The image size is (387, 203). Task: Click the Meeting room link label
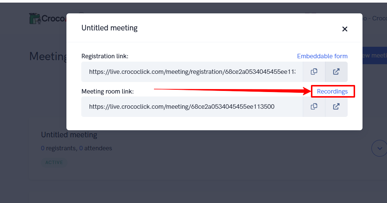pyautogui.click(x=108, y=91)
